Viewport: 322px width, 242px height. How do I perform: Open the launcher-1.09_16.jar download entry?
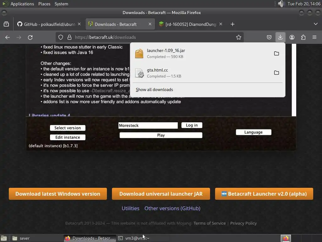tap(201, 54)
